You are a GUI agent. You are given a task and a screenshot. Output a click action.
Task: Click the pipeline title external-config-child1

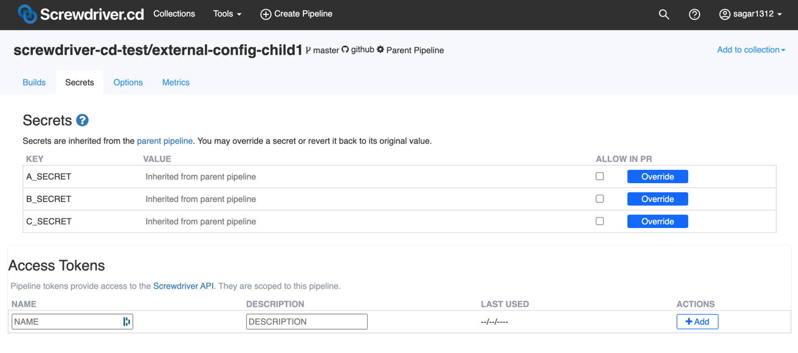click(x=158, y=50)
